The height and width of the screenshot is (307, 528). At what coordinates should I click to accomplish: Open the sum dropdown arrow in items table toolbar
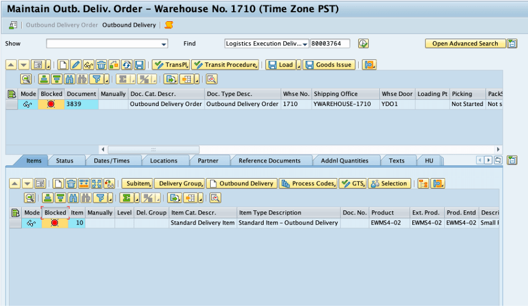click(x=137, y=198)
